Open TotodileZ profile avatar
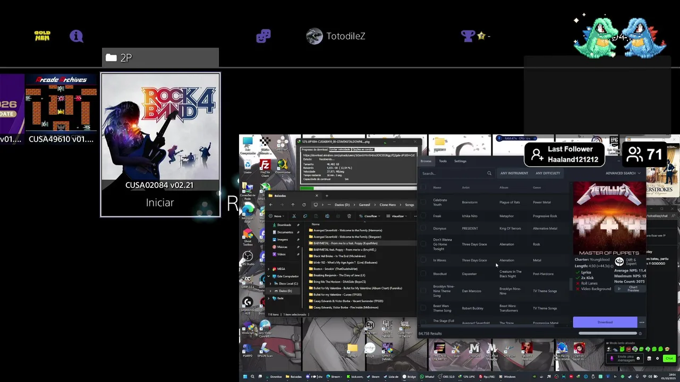 (x=314, y=36)
